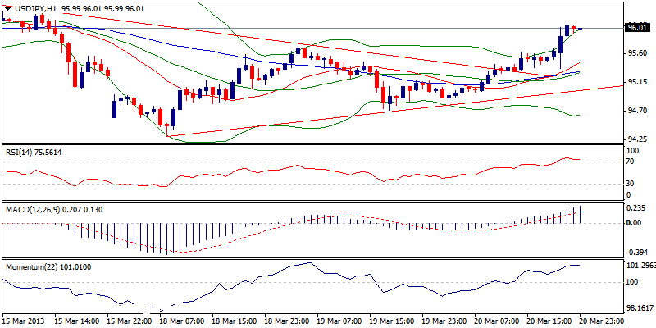Screen dimensions: 656x328
Task: Click the 94.25 price axis level
Action: (x=636, y=139)
